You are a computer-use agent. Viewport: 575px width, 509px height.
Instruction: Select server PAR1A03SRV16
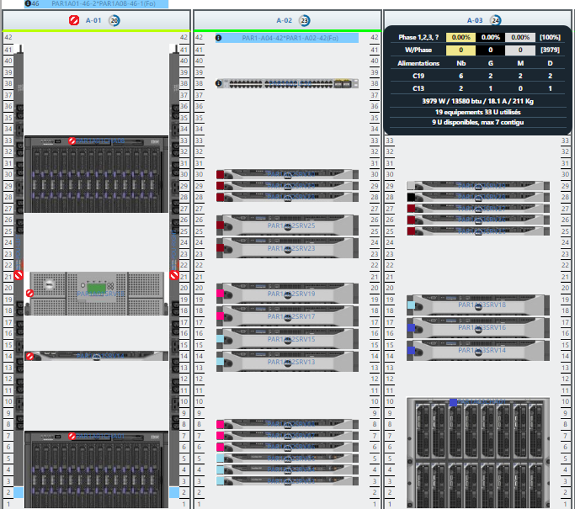(x=478, y=328)
